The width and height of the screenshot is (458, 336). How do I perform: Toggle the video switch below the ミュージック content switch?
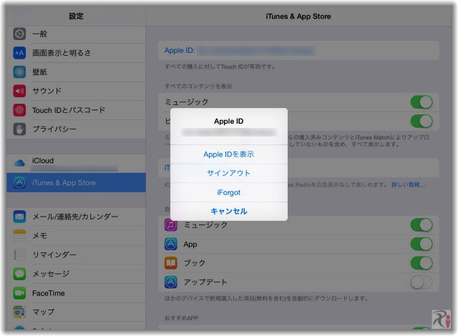click(x=422, y=121)
